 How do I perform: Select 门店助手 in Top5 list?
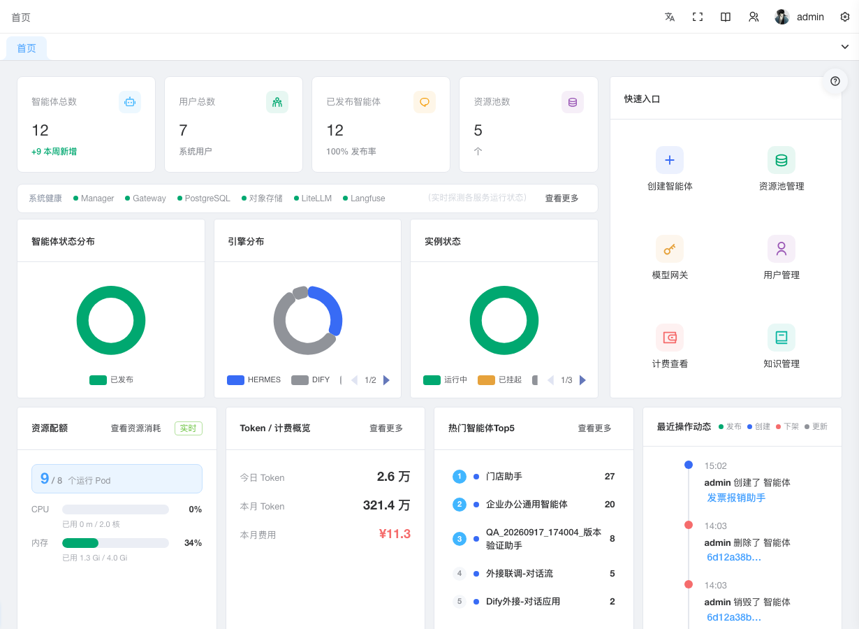534,477
